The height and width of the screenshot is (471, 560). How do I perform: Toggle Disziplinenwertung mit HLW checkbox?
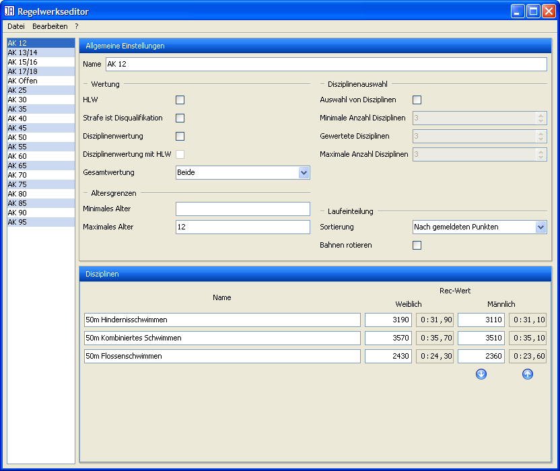click(180, 154)
